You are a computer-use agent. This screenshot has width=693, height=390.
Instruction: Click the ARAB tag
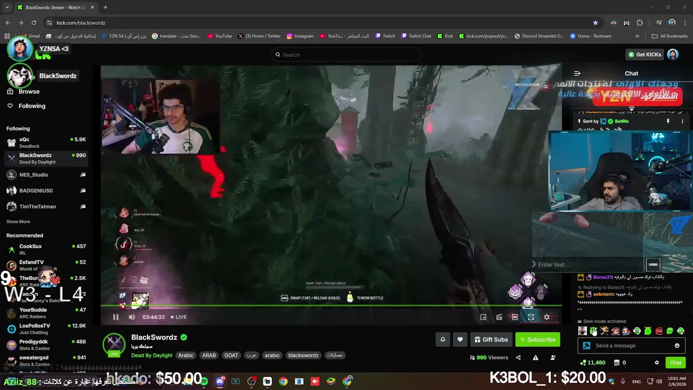(x=209, y=355)
